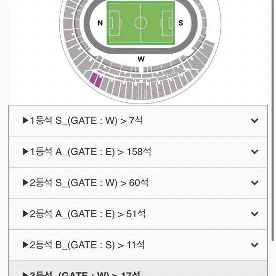Select the purple highlighted seat section
This screenshot has height=276, width=276.
[x=95, y=80]
